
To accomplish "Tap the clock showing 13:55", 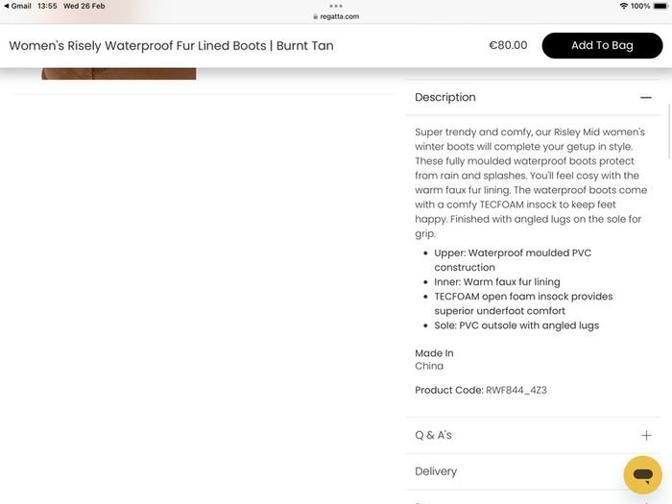I will pos(47,6).
